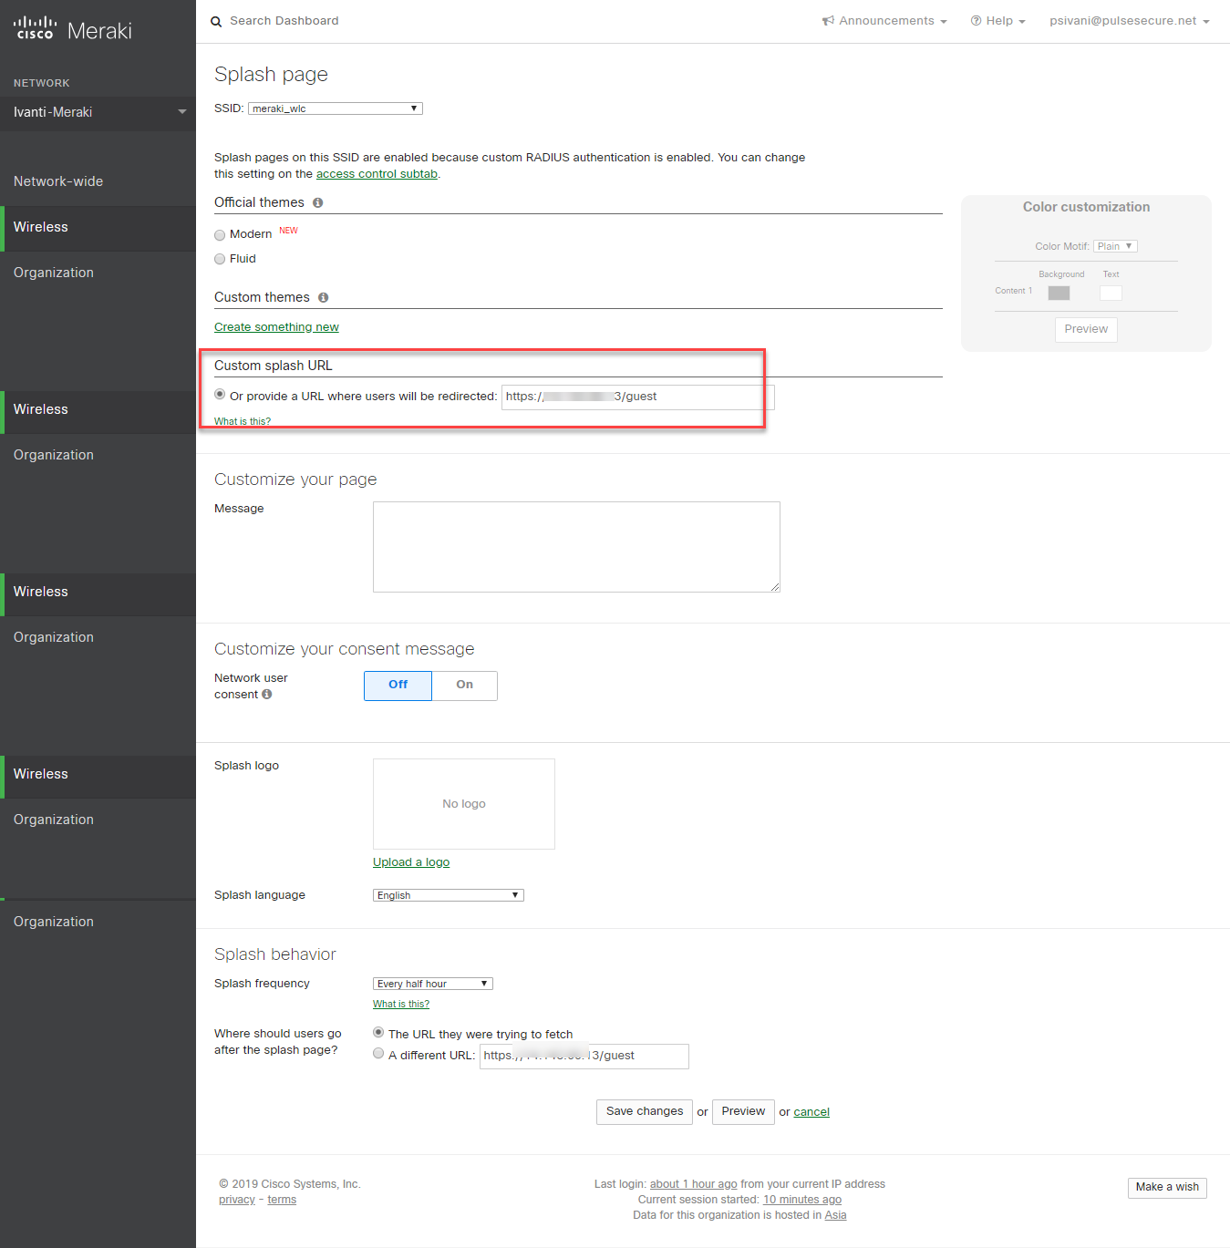1230x1248 pixels.
Task: Click the info icon next to Official themes
Action: pos(317,202)
